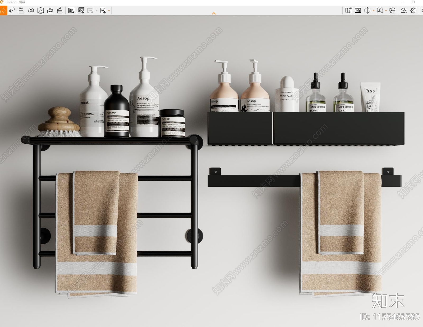
Task: Toggle BIM information mode
Action: [21, 11]
